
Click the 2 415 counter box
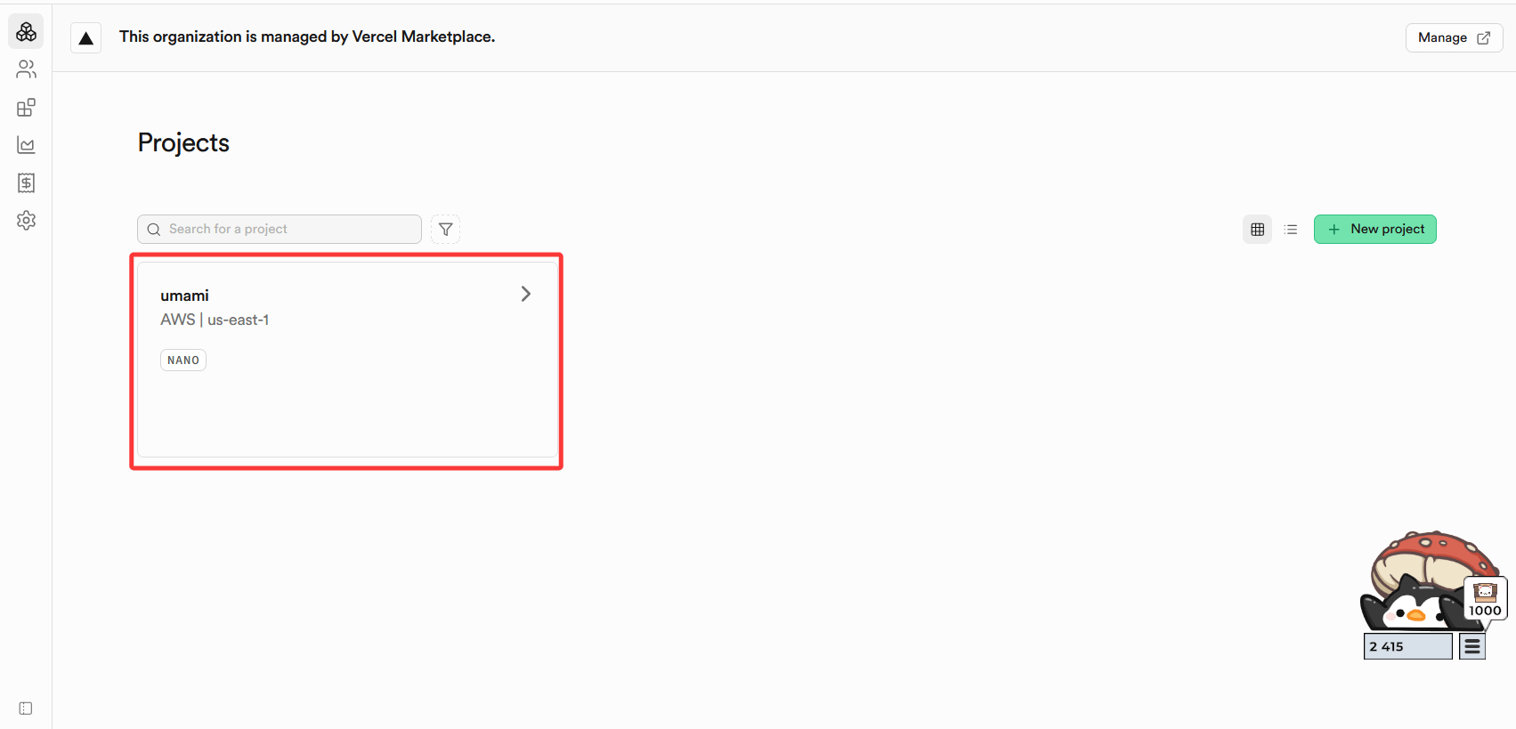click(1407, 647)
